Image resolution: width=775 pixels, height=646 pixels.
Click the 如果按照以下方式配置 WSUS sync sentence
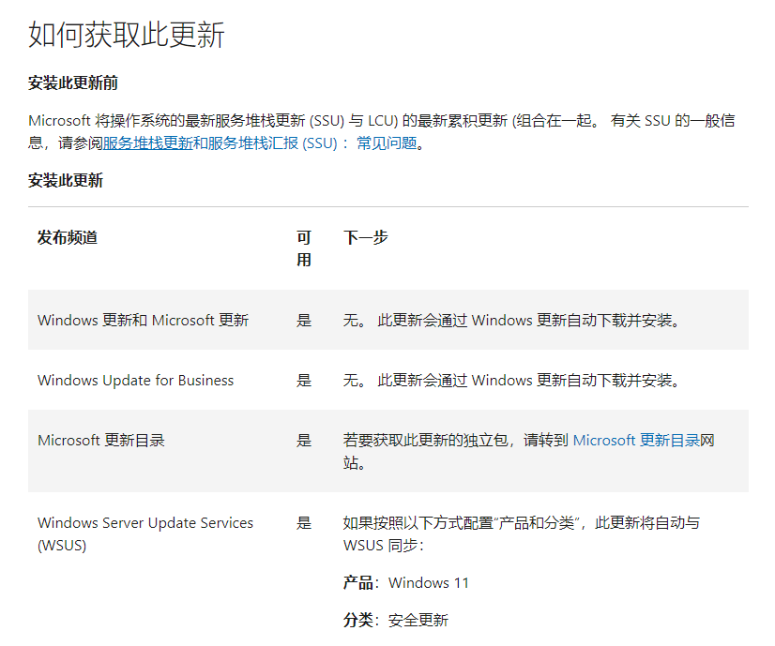click(x=522, y=533)
